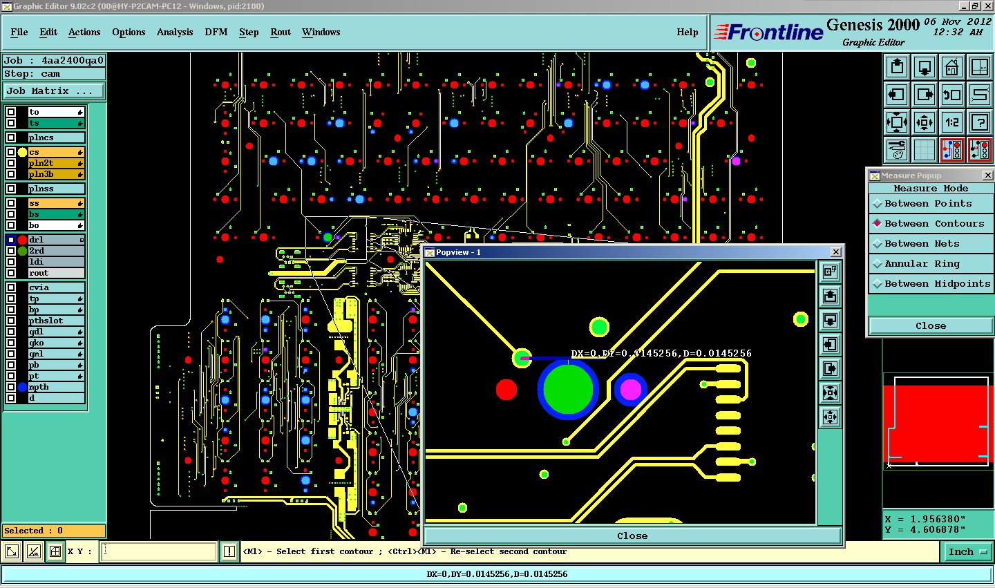Open the File menu
Image resolution: width=995 pixels, height=588 pixels.
coord(19,32)
